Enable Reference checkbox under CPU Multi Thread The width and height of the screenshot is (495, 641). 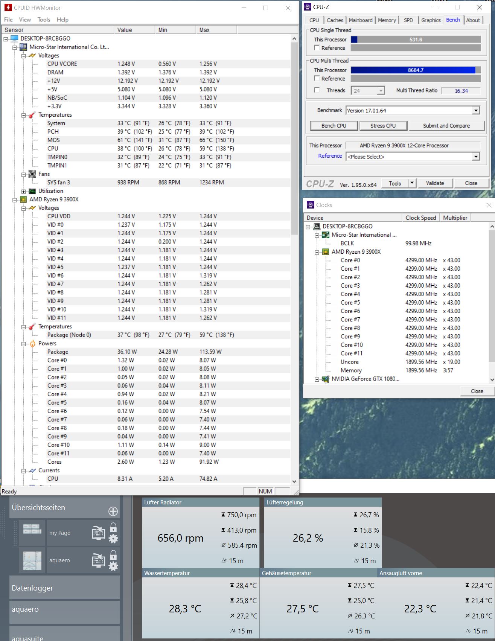317,78
